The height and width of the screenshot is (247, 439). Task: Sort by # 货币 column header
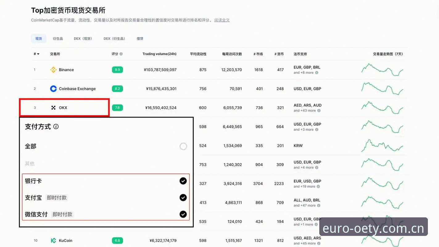279,54
